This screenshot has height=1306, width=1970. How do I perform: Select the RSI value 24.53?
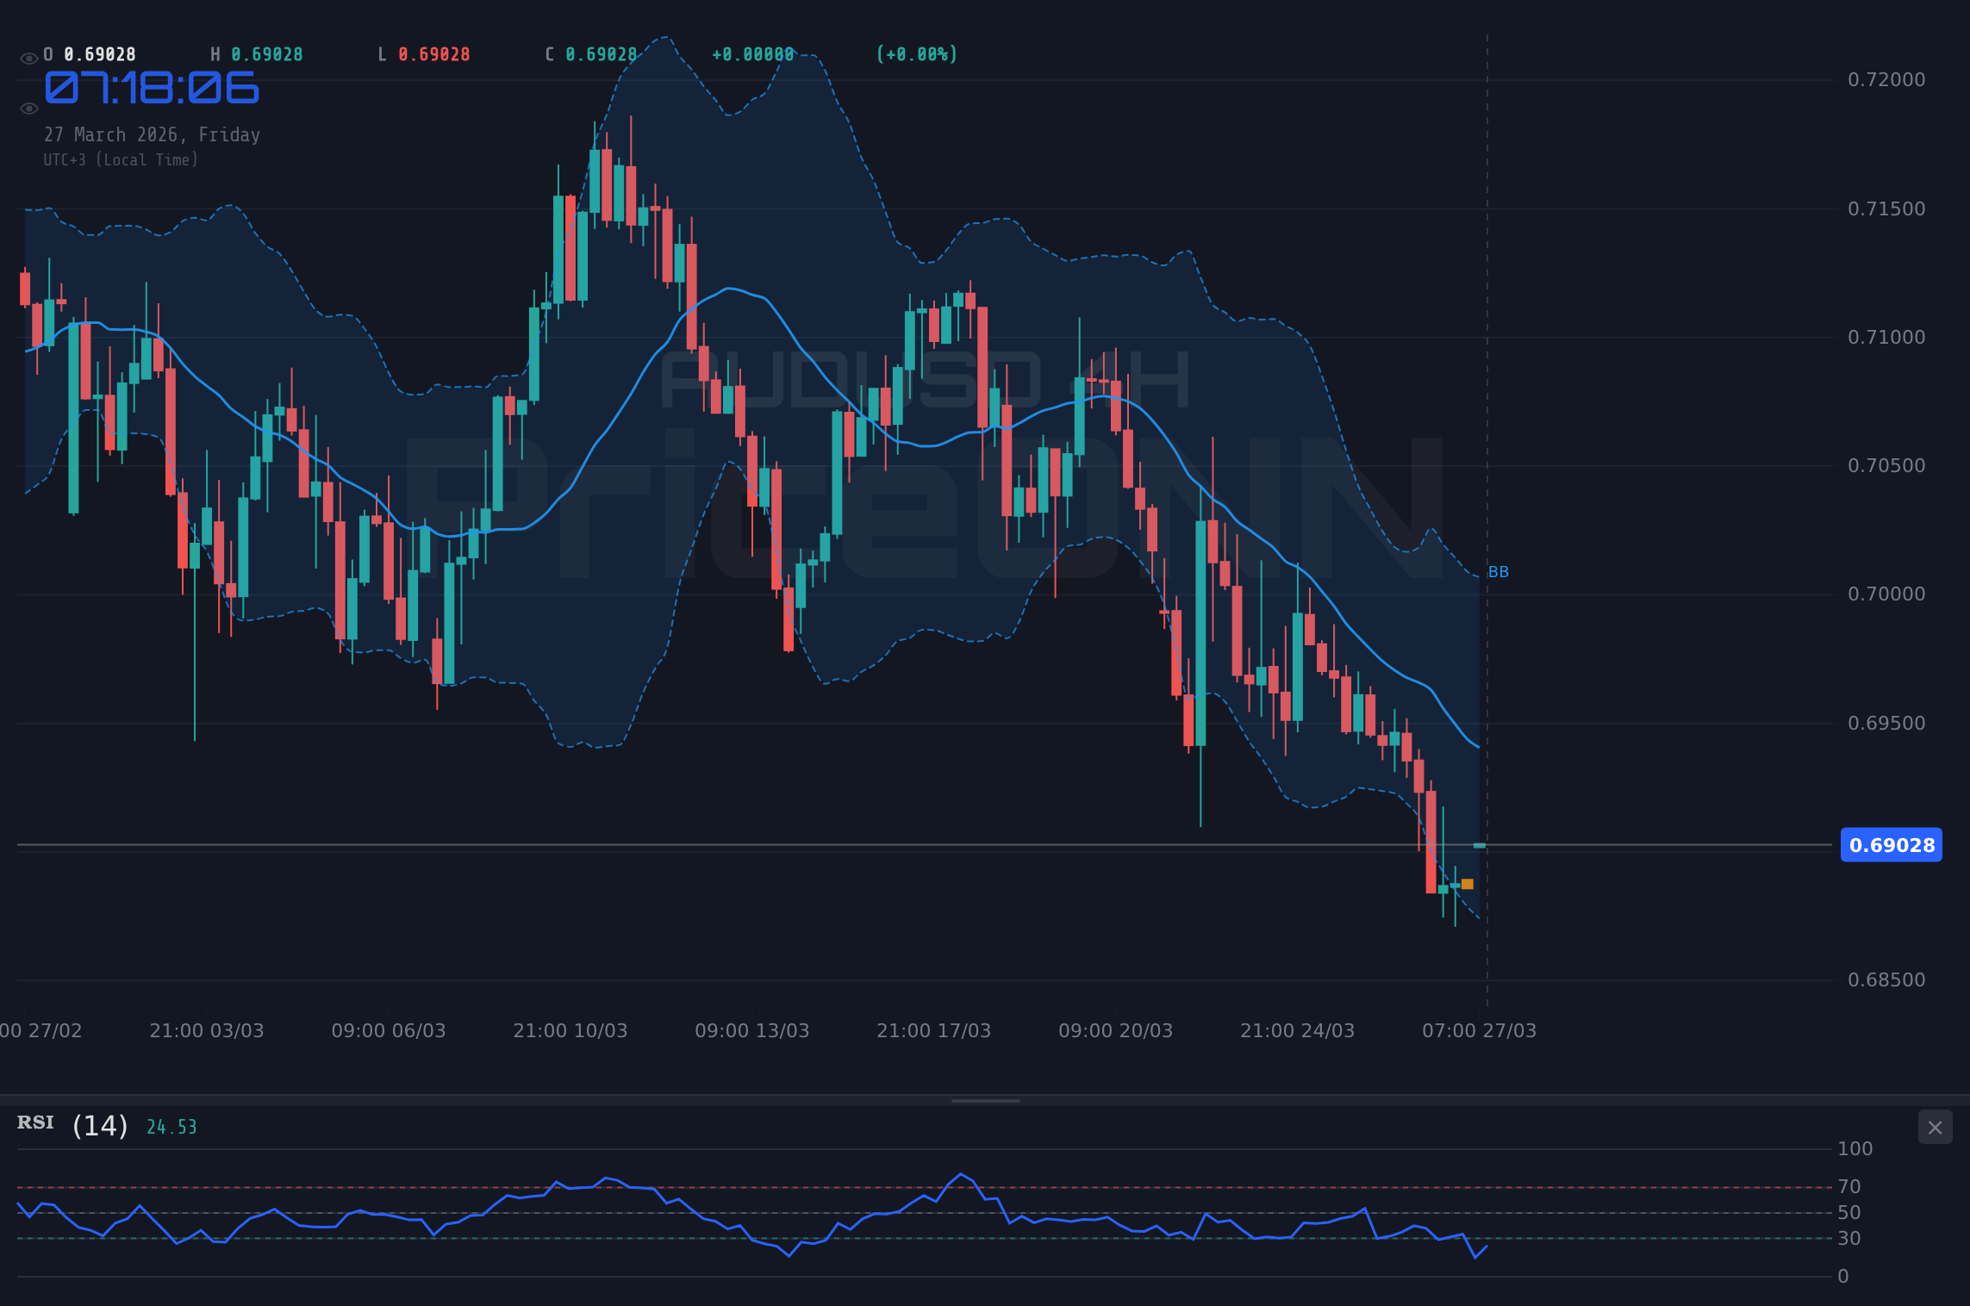pyautogui.click(x=171, y=1125)
